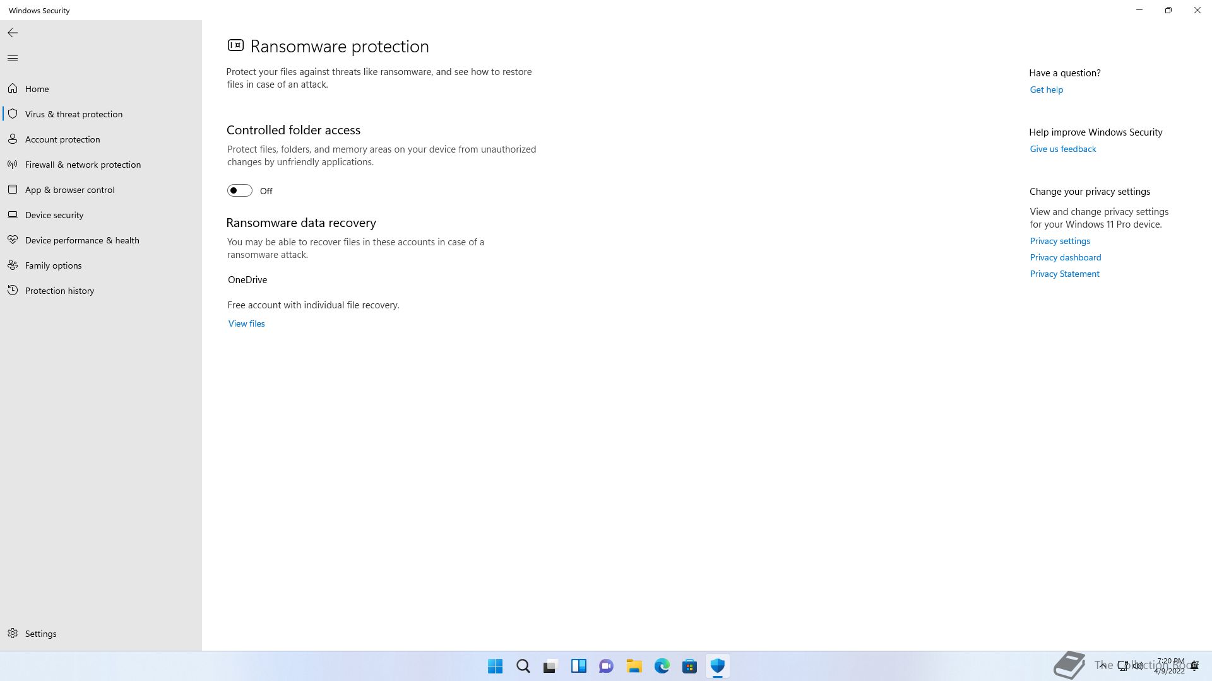Open Widgets from the taskbar
The height and width of the screenshot is (681, 1212).
point(579,666)
